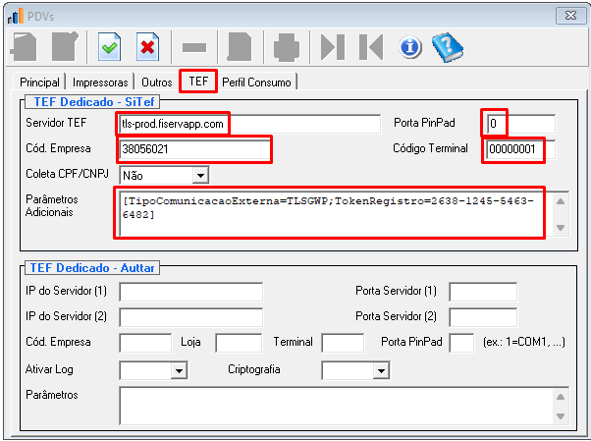
Task: Confirm changes with the green checkmark icon
Action: coord(110,47)
